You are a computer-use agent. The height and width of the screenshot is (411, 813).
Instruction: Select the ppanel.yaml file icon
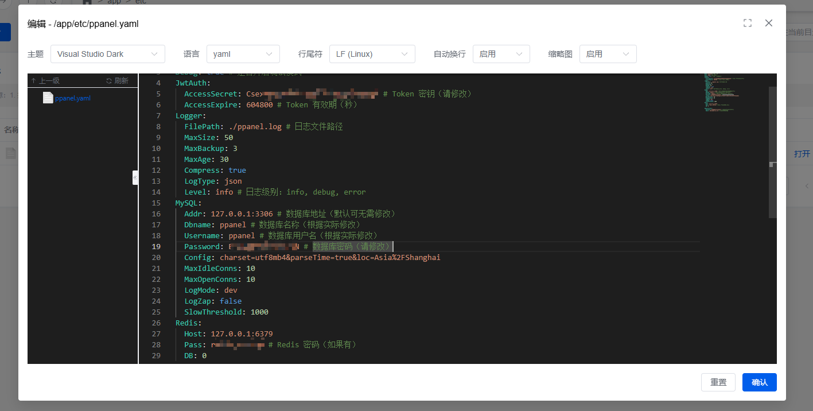[x=48, y=98]
